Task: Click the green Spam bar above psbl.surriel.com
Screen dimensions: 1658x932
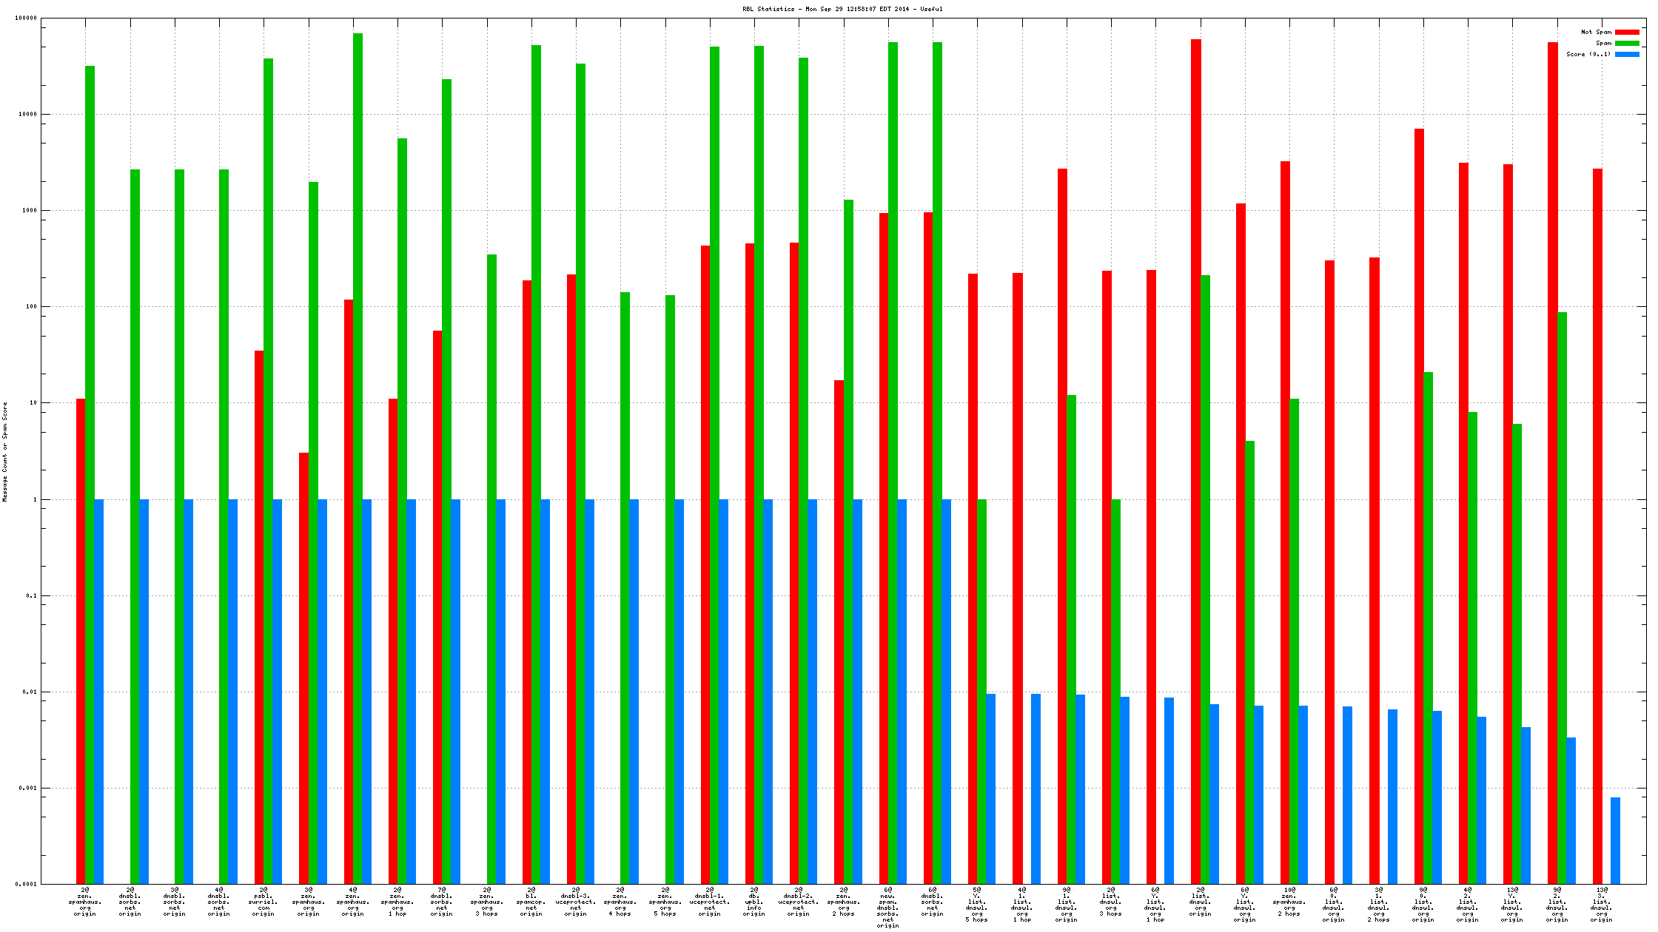Action: (268, 296)
